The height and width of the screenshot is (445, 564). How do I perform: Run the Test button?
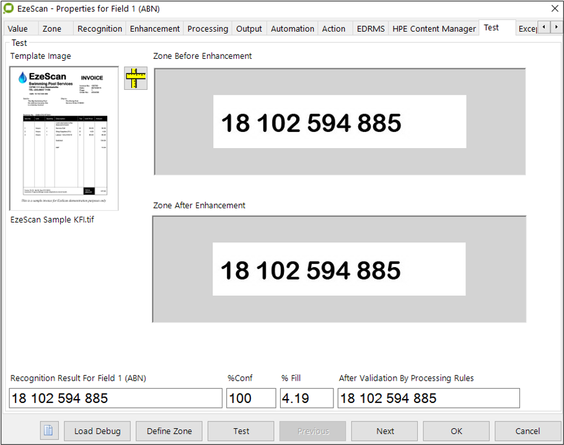[x=241, y=431]
